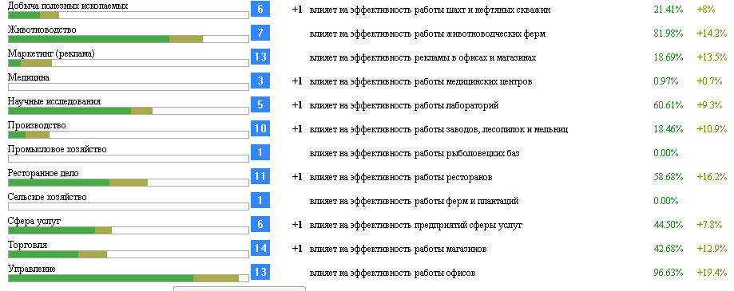Select the Научные исследования skill name
The width and height of the screenshot is (734, 291).
pos(54,101)
